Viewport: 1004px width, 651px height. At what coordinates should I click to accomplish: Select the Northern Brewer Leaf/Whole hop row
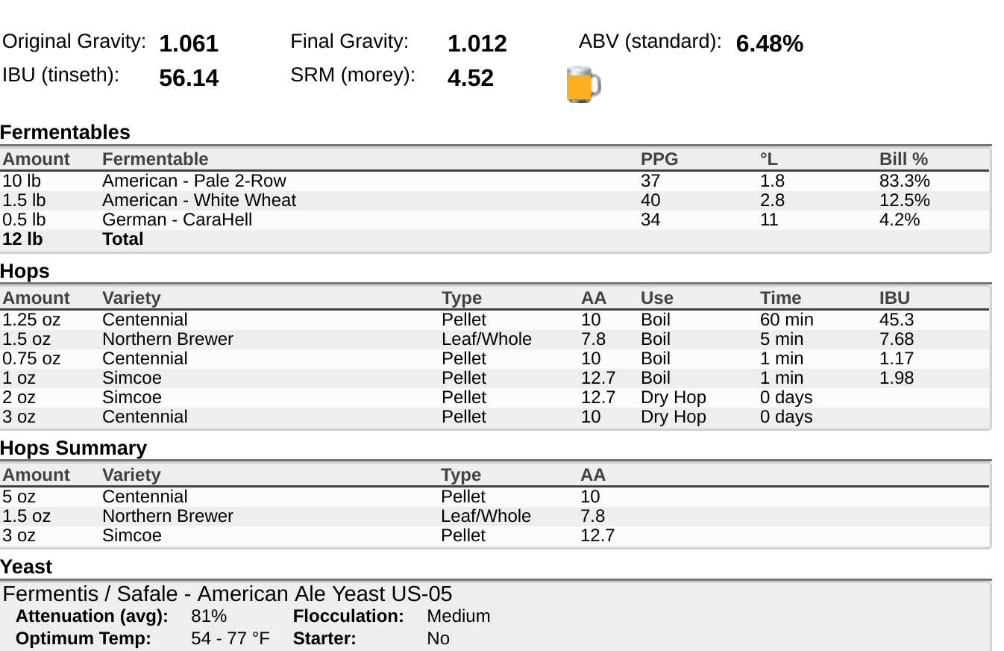coord(495,340)
